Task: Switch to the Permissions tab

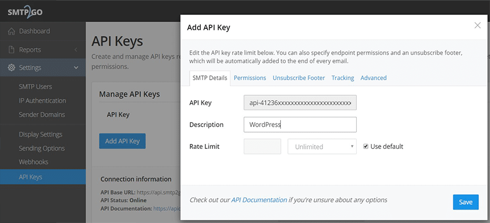Action: (x=250, y=78)
